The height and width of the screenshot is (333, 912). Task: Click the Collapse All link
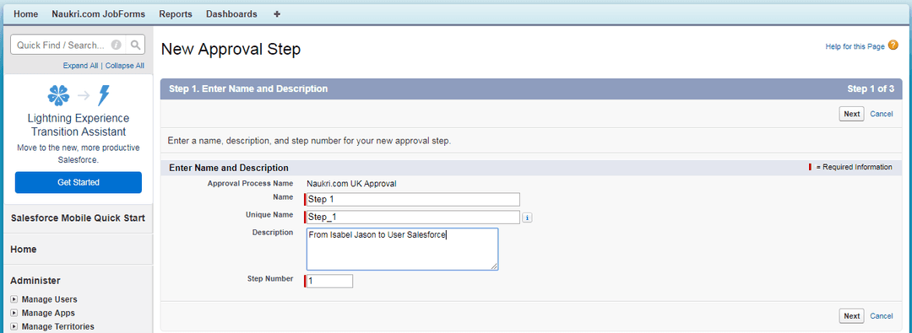pyautogui.click(x=124, y=66)
